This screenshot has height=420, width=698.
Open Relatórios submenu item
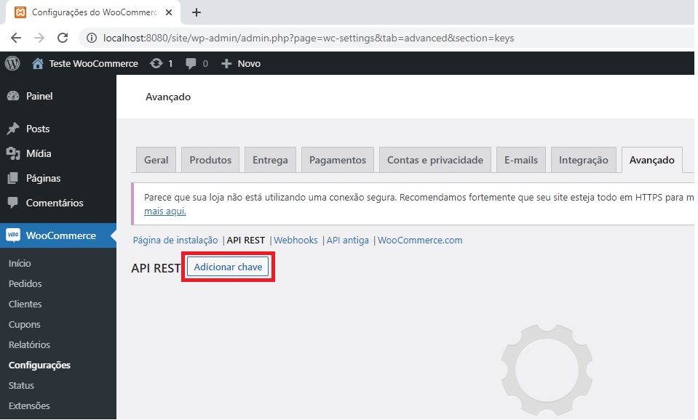coord(29,345)
